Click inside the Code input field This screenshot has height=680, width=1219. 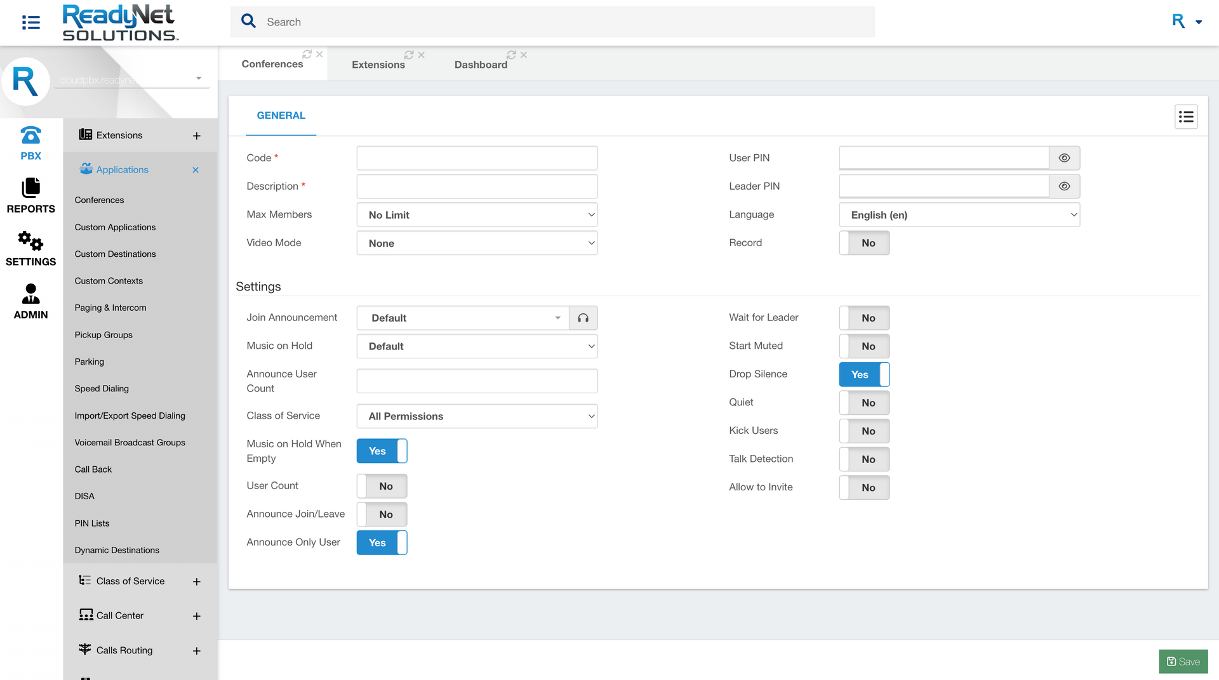[x=477, y=157]
